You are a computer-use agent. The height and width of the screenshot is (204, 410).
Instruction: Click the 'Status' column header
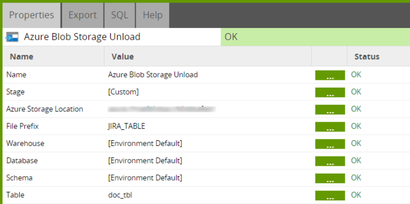(367, 57)
